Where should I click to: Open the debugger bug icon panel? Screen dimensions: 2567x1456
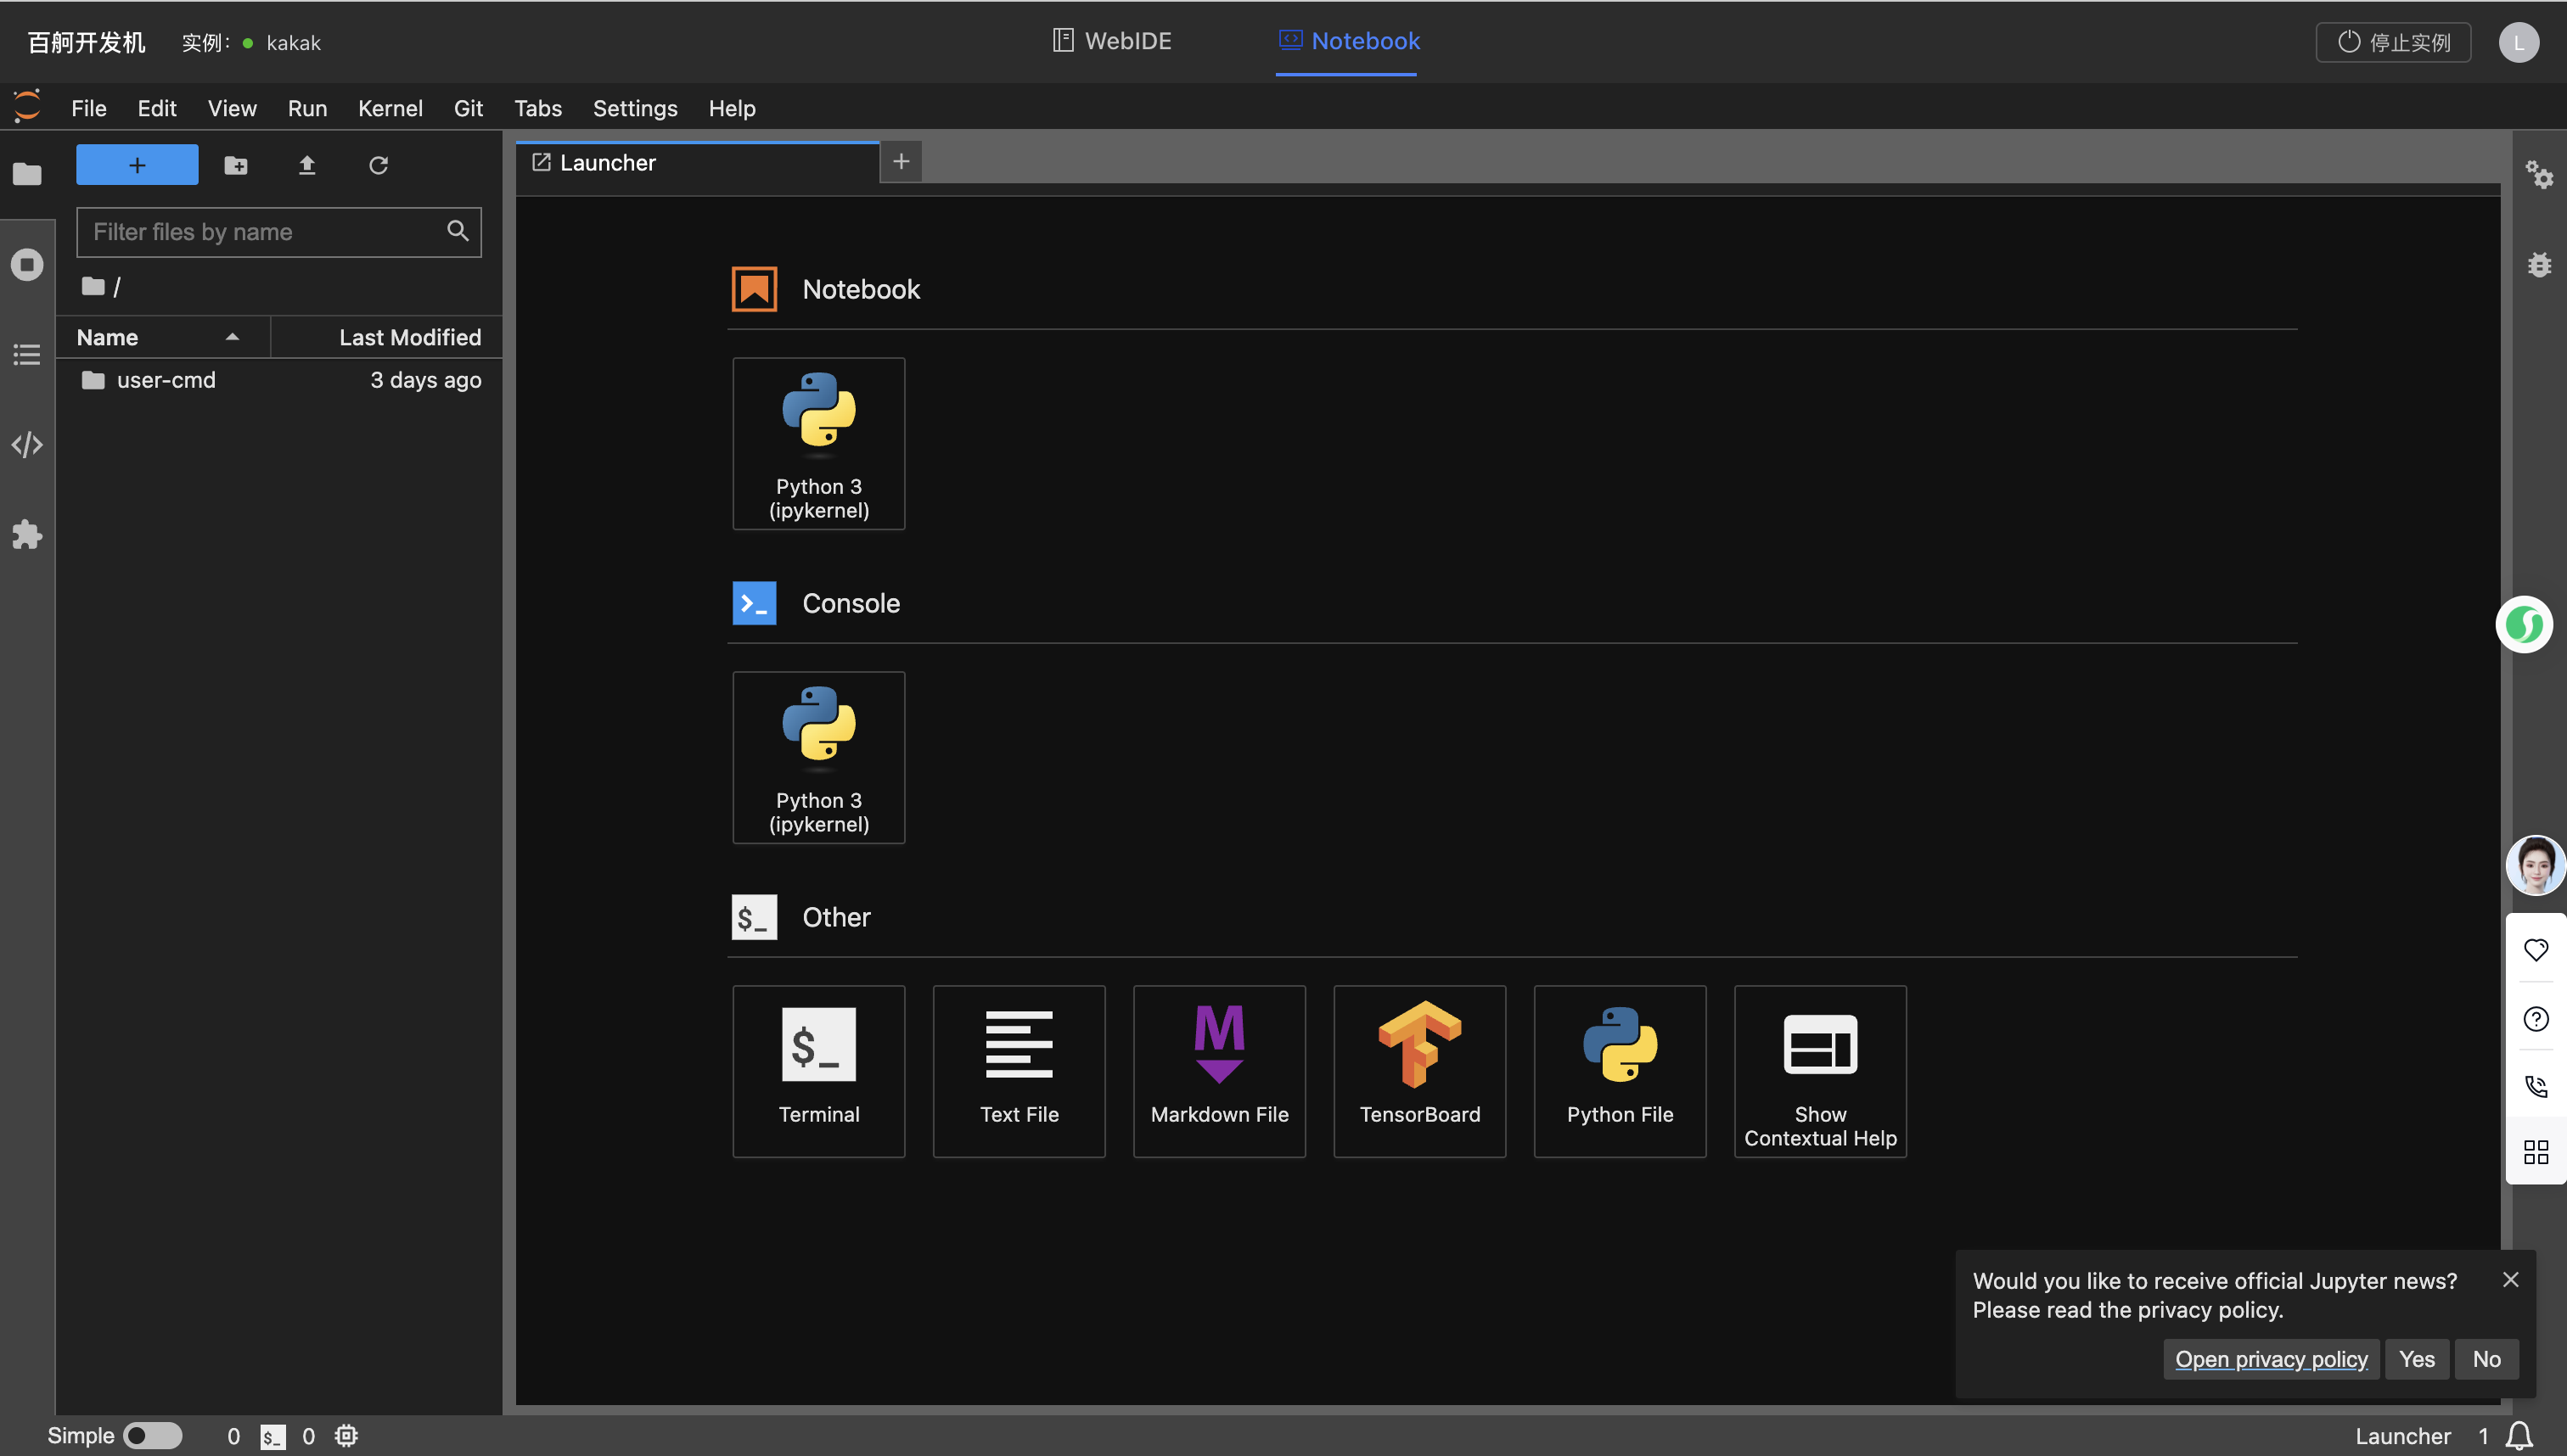2538,265
